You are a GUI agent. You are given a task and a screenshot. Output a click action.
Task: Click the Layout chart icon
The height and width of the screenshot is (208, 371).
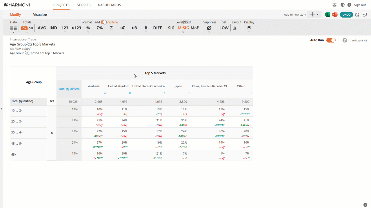[235, 28]
